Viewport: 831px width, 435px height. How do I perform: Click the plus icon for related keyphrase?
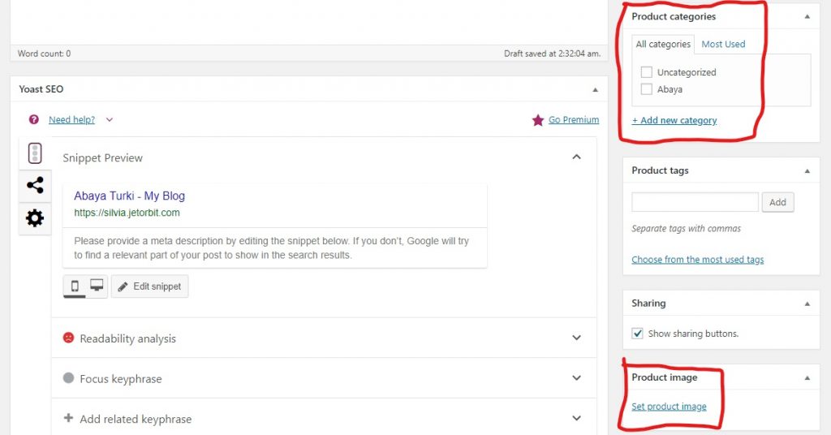[x=68, y=418]
